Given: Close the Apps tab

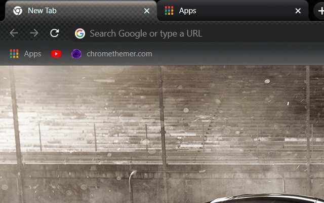Looking at the screenshot, I should click(x=298, y=11).
